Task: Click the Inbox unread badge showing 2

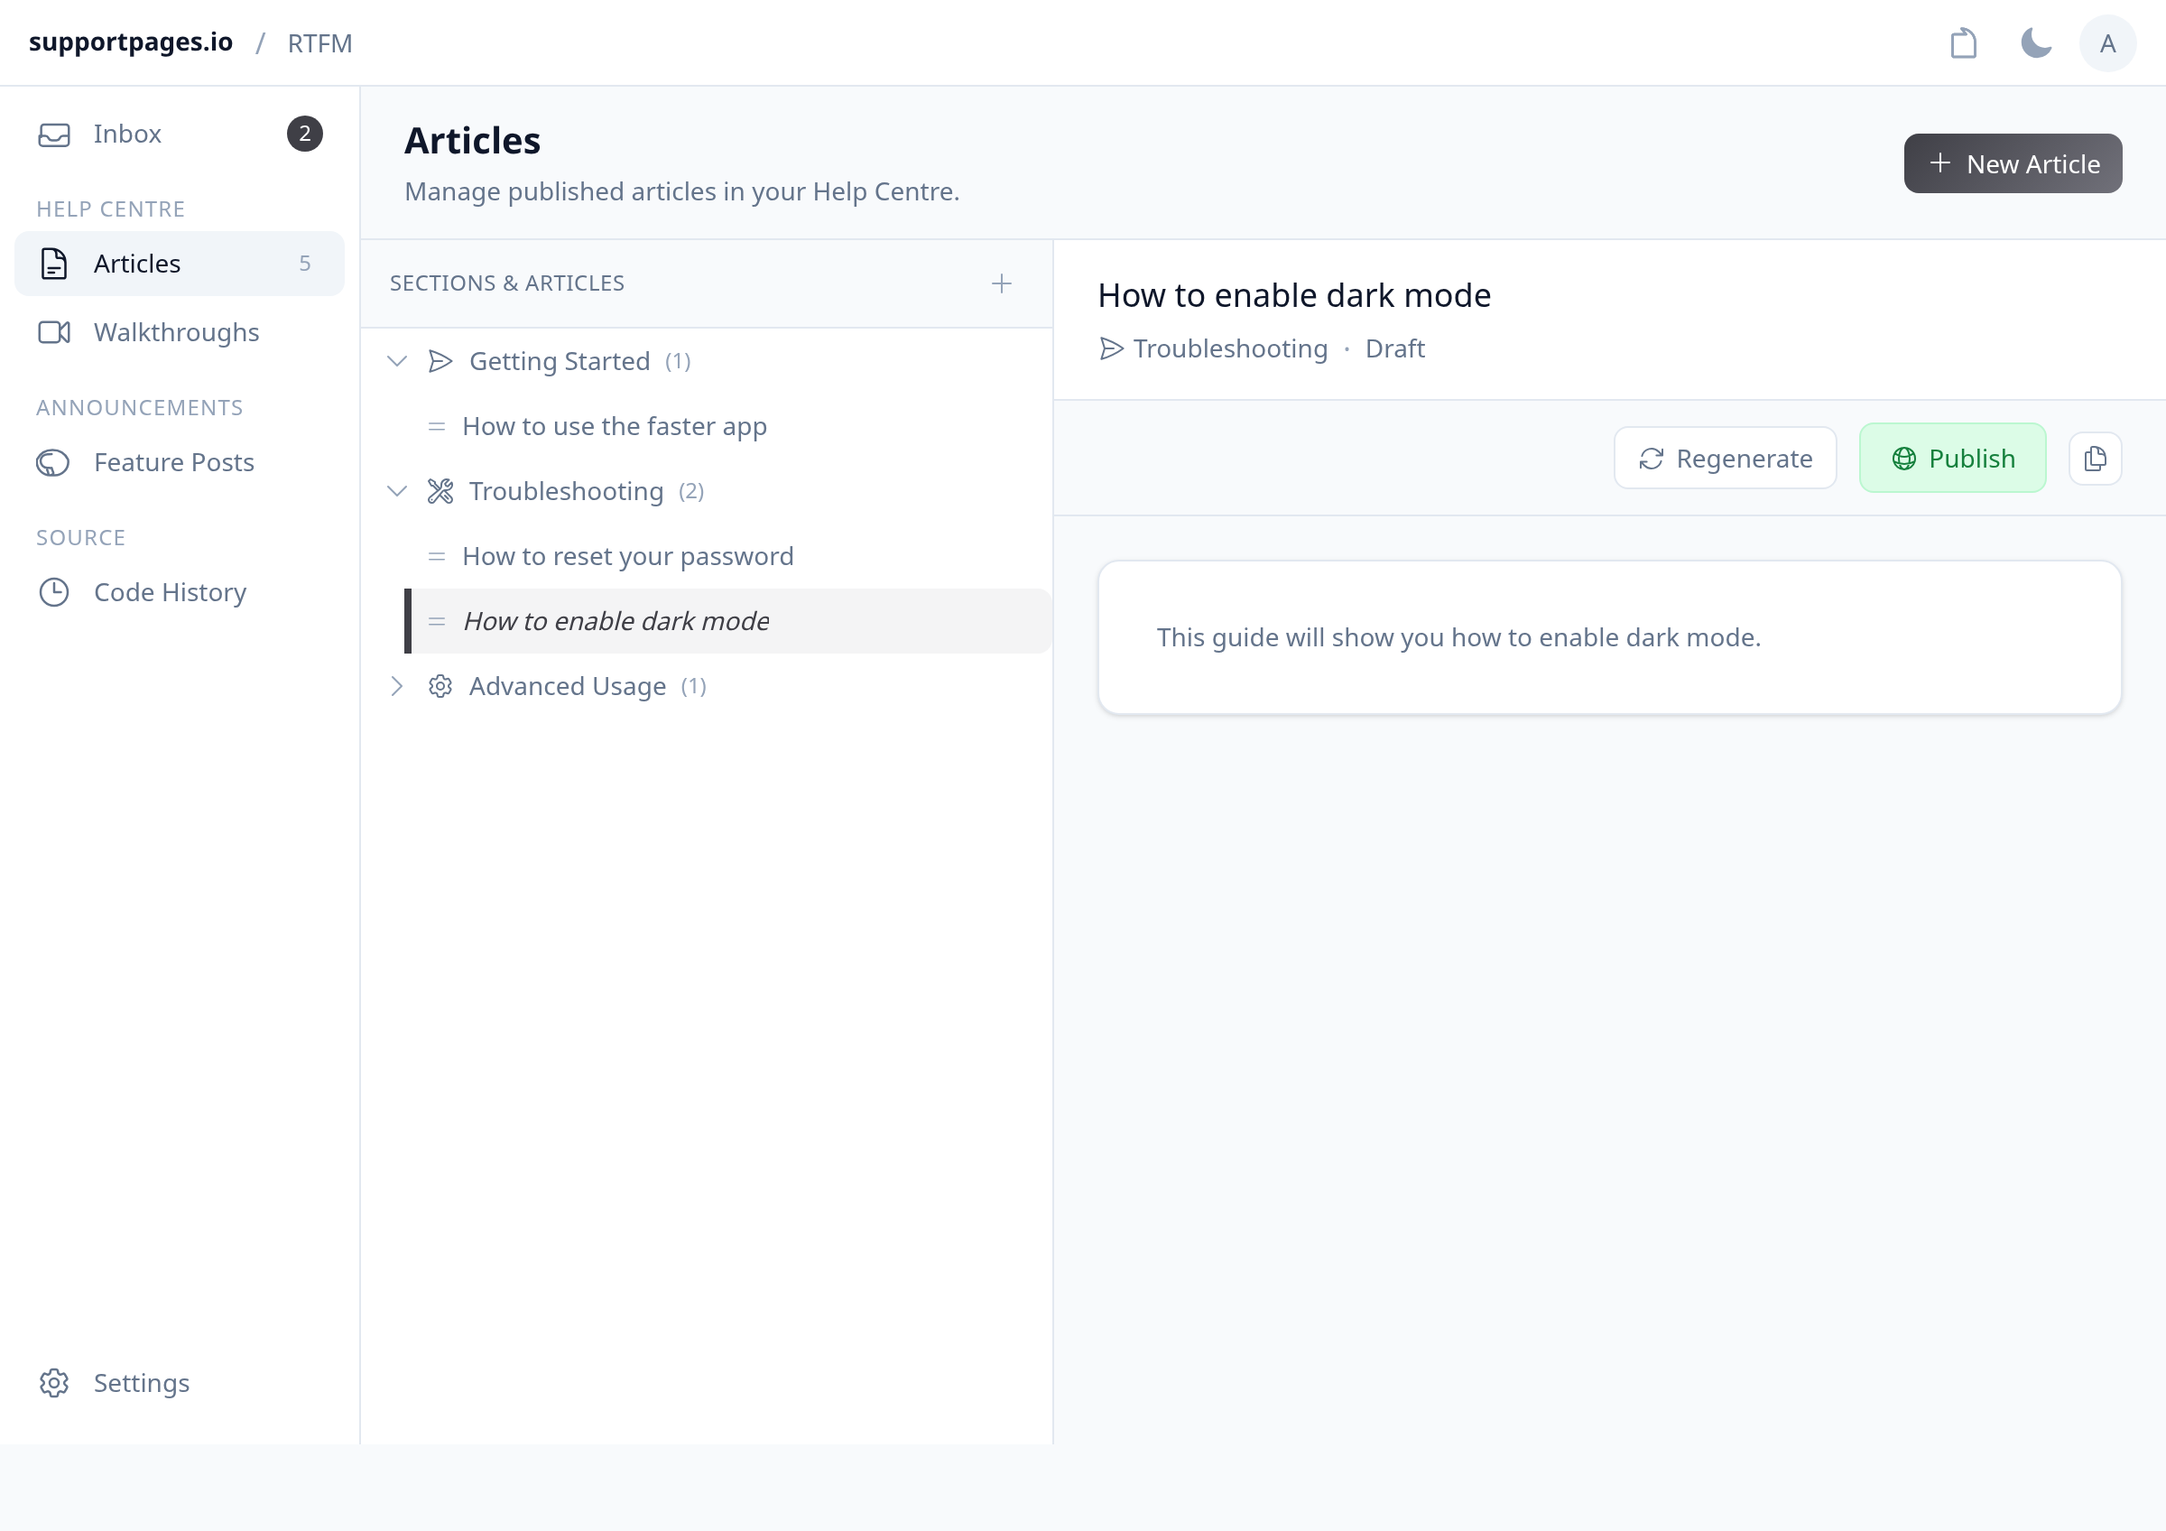Action: (x=305, y=134)
